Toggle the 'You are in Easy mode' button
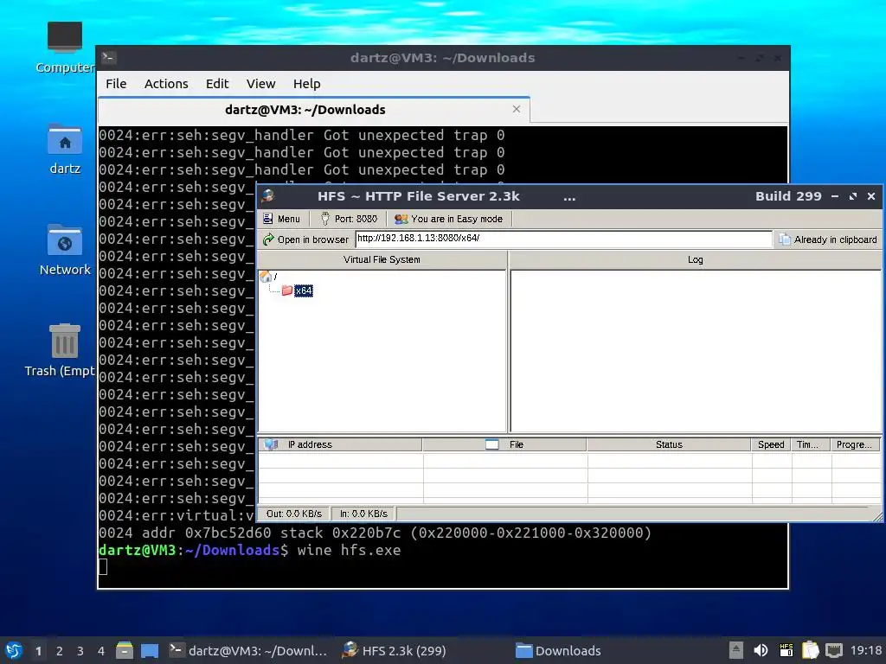Screen dimensions: 886x664 click(449, 219)
